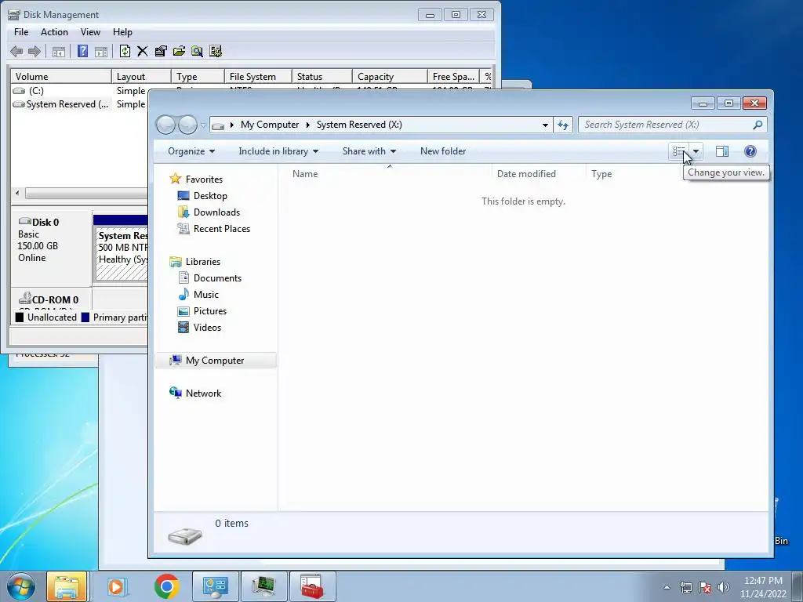Image resolution: width=803 pixels, height=602 pixels.
Task: Sort by Status column in Disk Management
Action: click(322, 76)
